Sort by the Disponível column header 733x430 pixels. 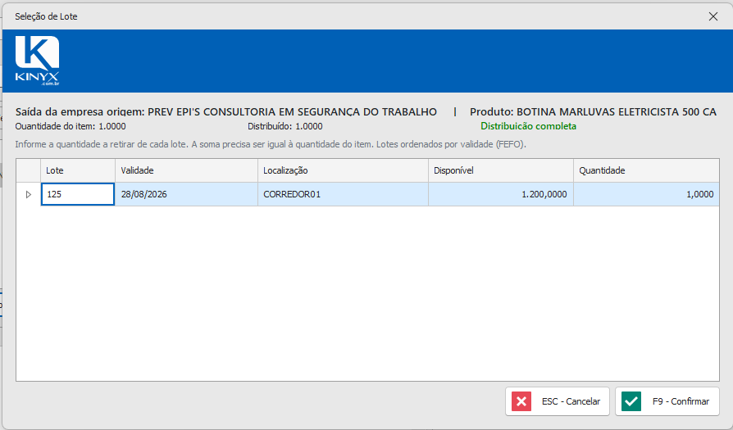coord(501,170)
